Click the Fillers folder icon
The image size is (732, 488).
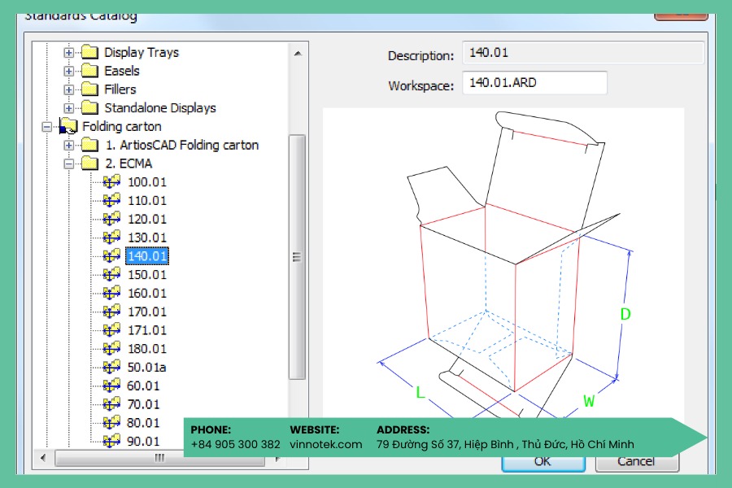[89, 89]
